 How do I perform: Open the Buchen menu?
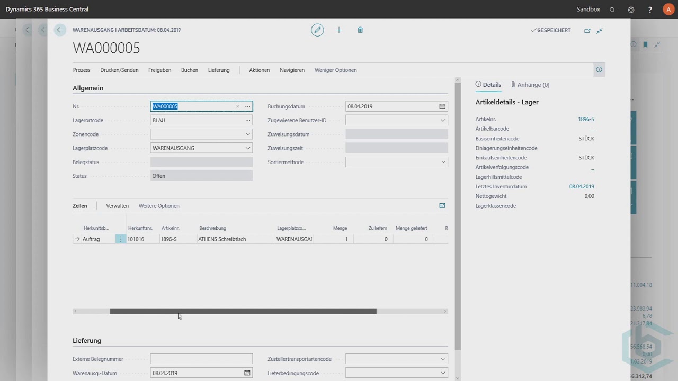click(189, 70)
